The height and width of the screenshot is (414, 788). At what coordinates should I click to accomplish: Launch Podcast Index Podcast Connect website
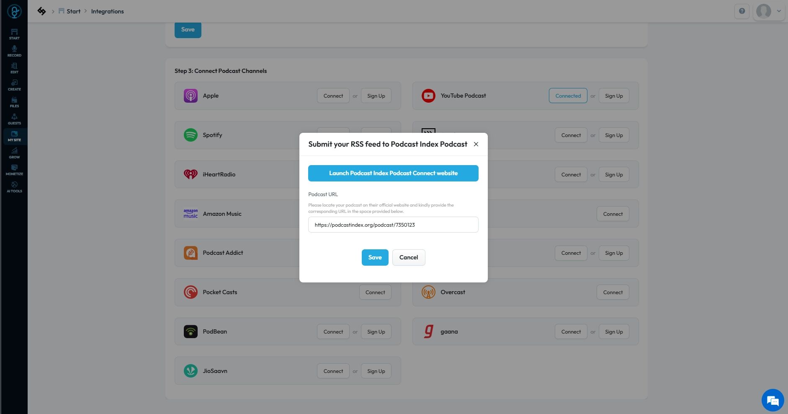(x=393, y=173)
